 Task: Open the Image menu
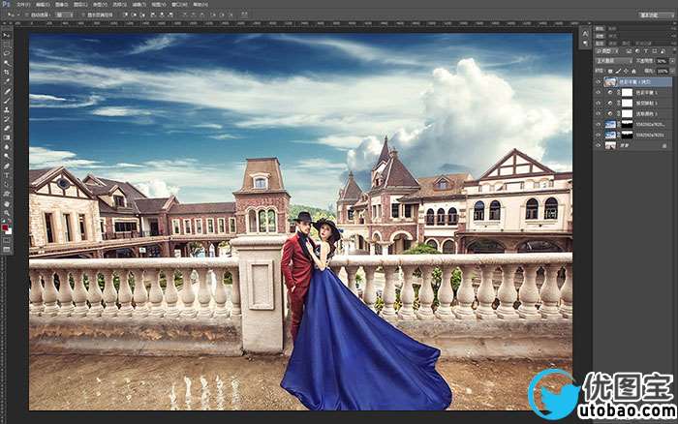61,5
